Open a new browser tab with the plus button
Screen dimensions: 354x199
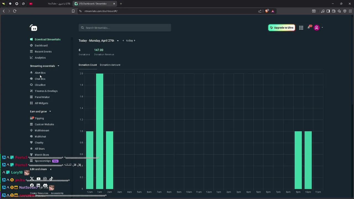121,4
